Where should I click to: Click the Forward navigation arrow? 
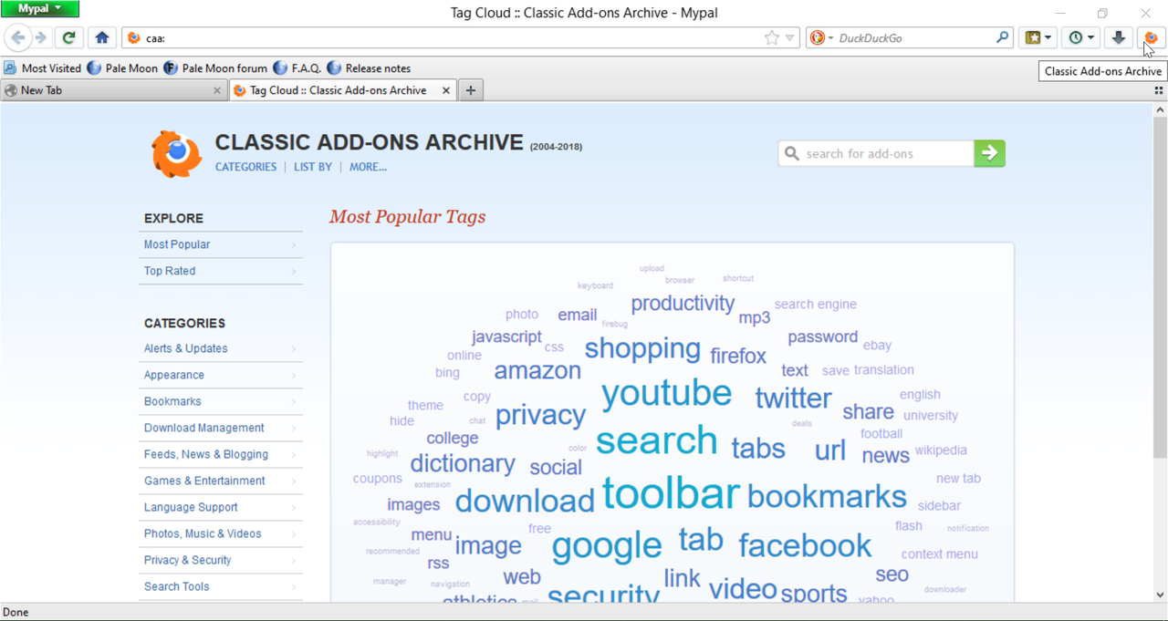[40, 38]
